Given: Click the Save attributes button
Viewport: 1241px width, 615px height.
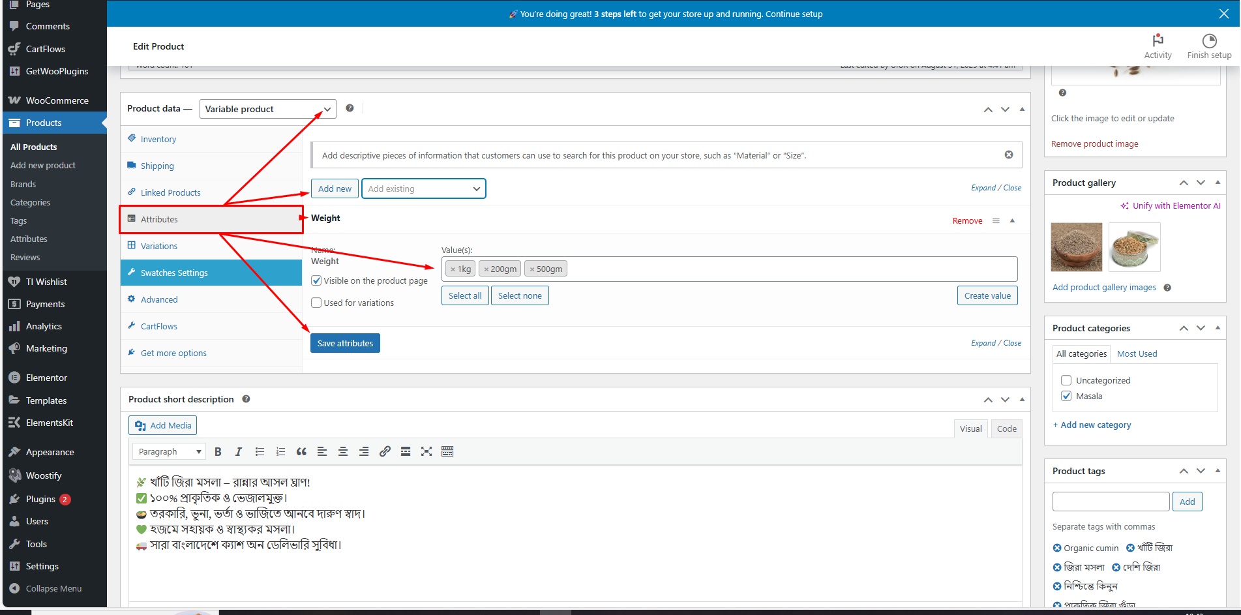Looking at the screenshot, I should point(345,343).
